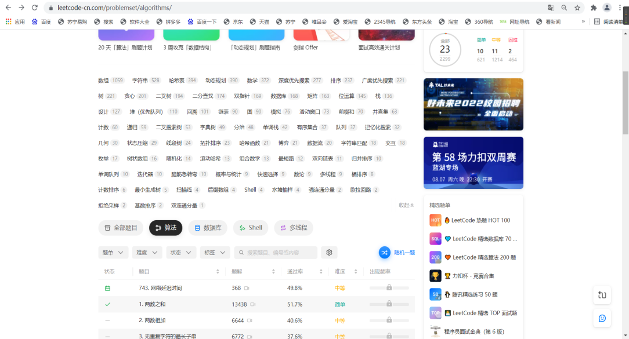Open 剑指 Offer study plan card
Image resolution: width=629 pixels, height=339 pixels.
[321, 41]
